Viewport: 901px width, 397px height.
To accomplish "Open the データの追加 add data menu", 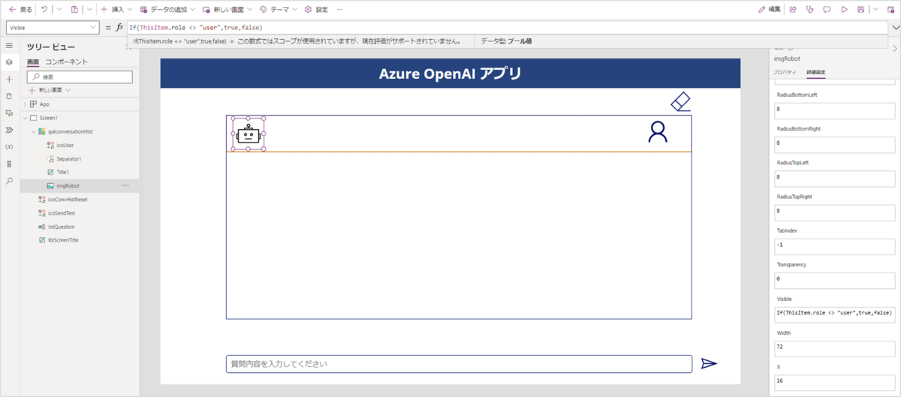I will tap(168, 10).
